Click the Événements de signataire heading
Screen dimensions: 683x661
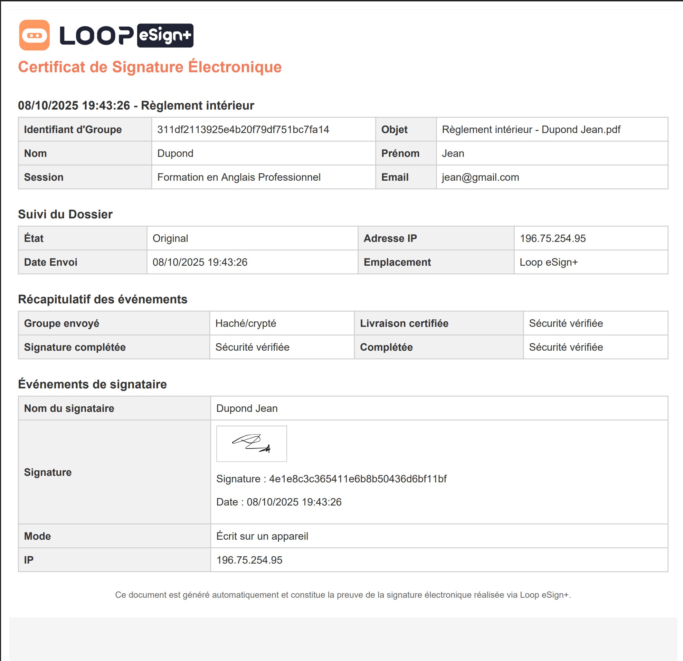coord(92,384)
